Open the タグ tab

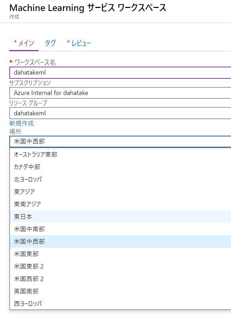50,43
